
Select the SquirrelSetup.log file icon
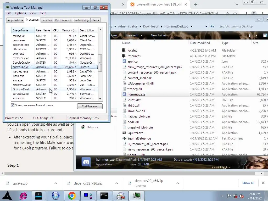[x=124, y=138]
